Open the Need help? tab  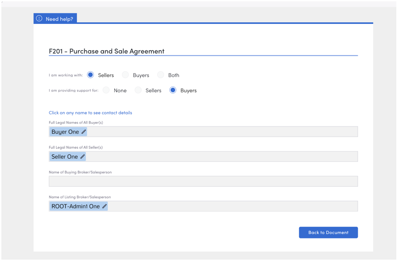click(55, 19)
